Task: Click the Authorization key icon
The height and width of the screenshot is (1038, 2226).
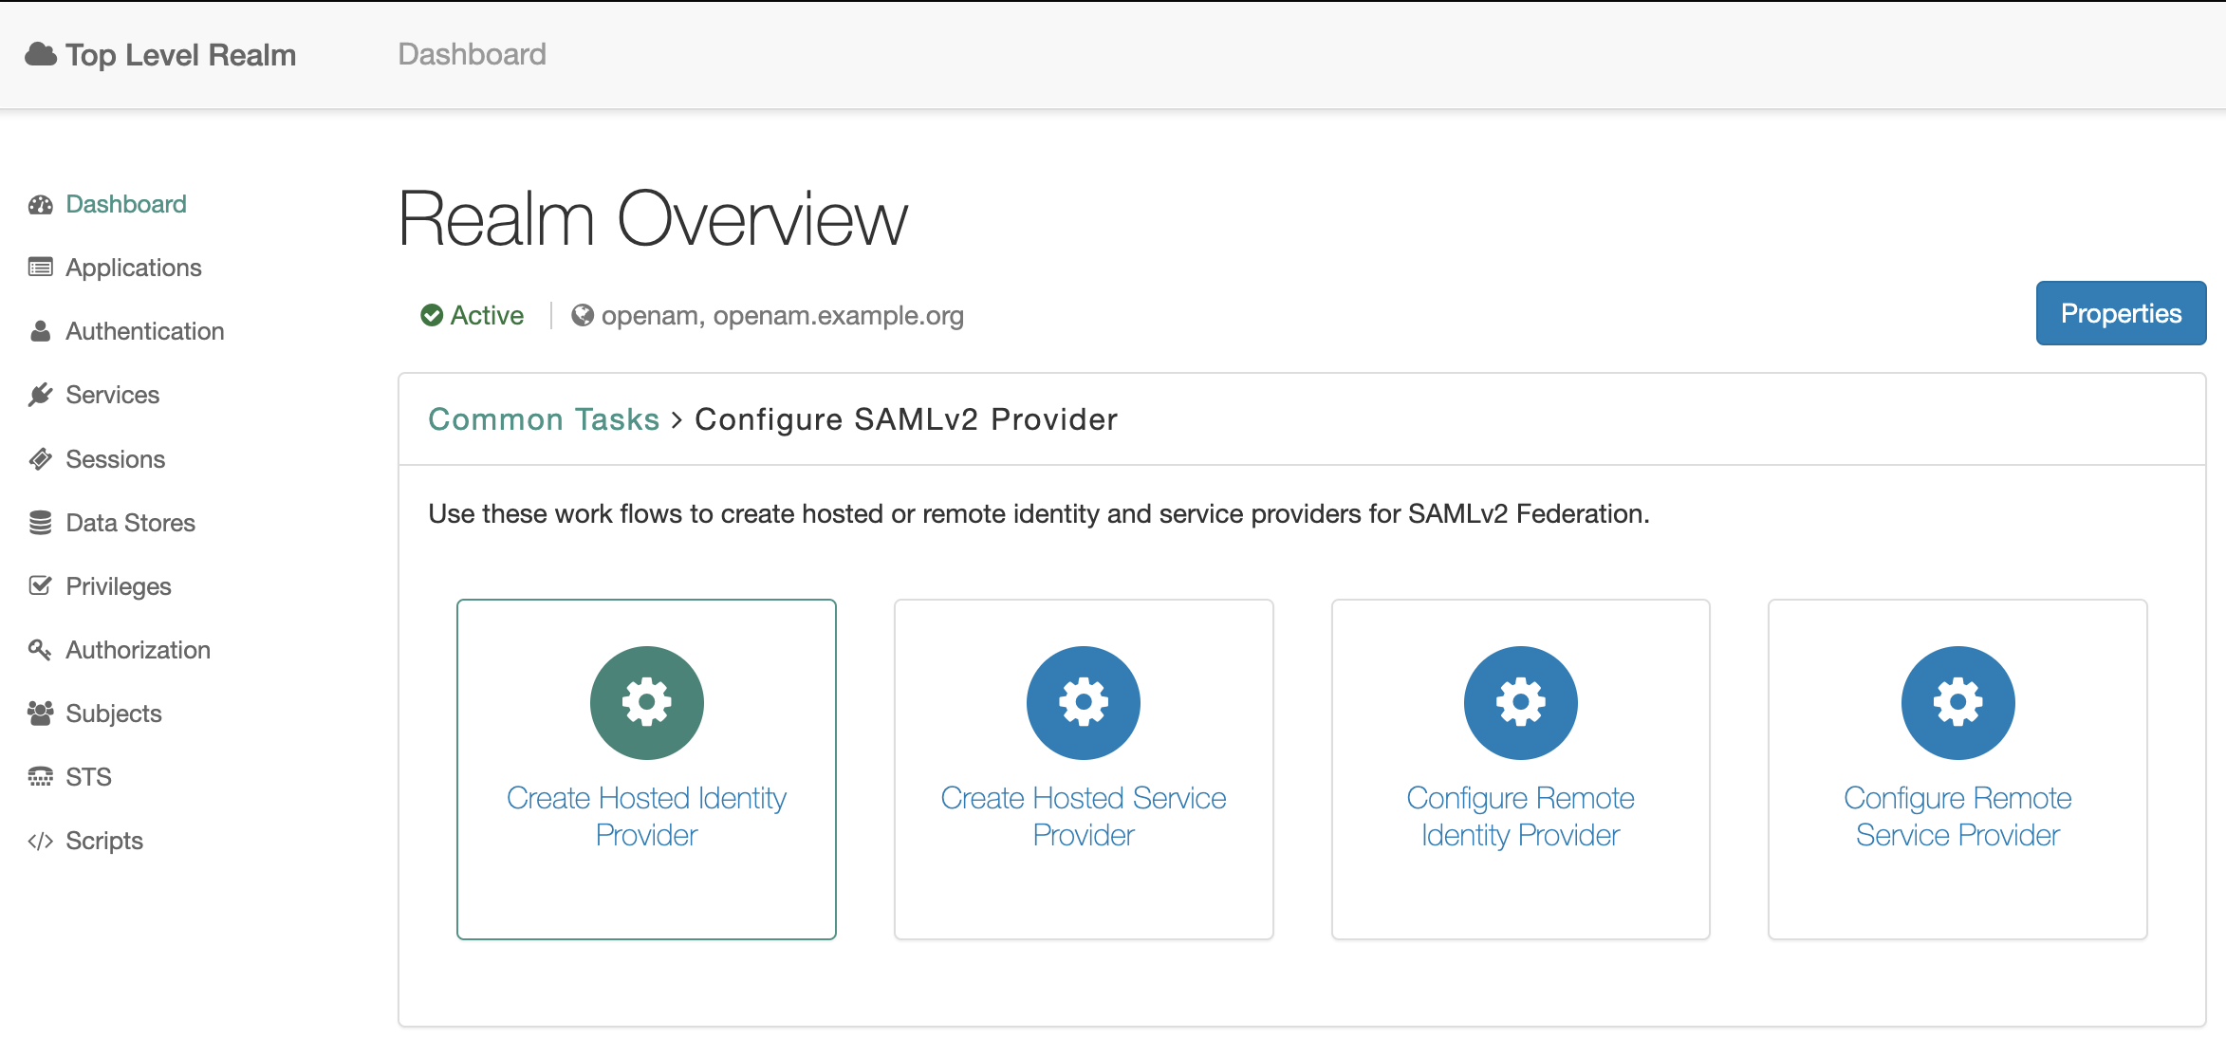Action: [40, 650]
